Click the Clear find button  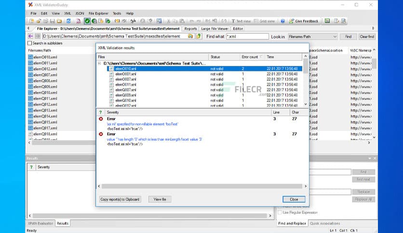click(367, 37)
